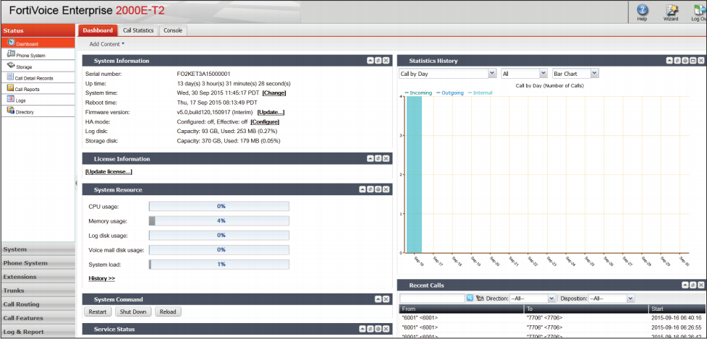Collapse the Recent Calls panel
This screenshot has width=707, height=339.
point(685,285)
